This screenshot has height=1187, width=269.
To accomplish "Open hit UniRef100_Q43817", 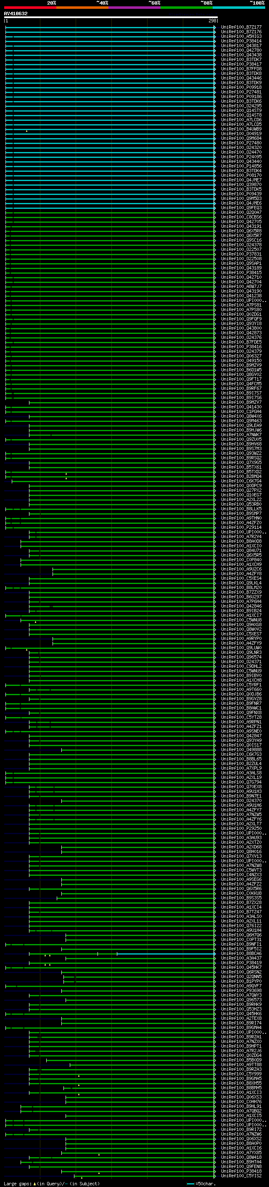I will [x=241, y=45].
